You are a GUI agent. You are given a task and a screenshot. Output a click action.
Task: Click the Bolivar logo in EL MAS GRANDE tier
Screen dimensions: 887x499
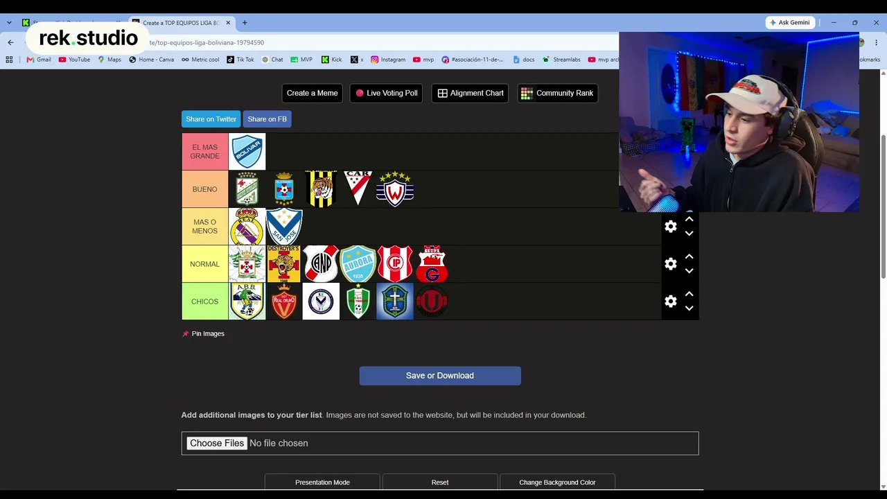click(247, 152)
